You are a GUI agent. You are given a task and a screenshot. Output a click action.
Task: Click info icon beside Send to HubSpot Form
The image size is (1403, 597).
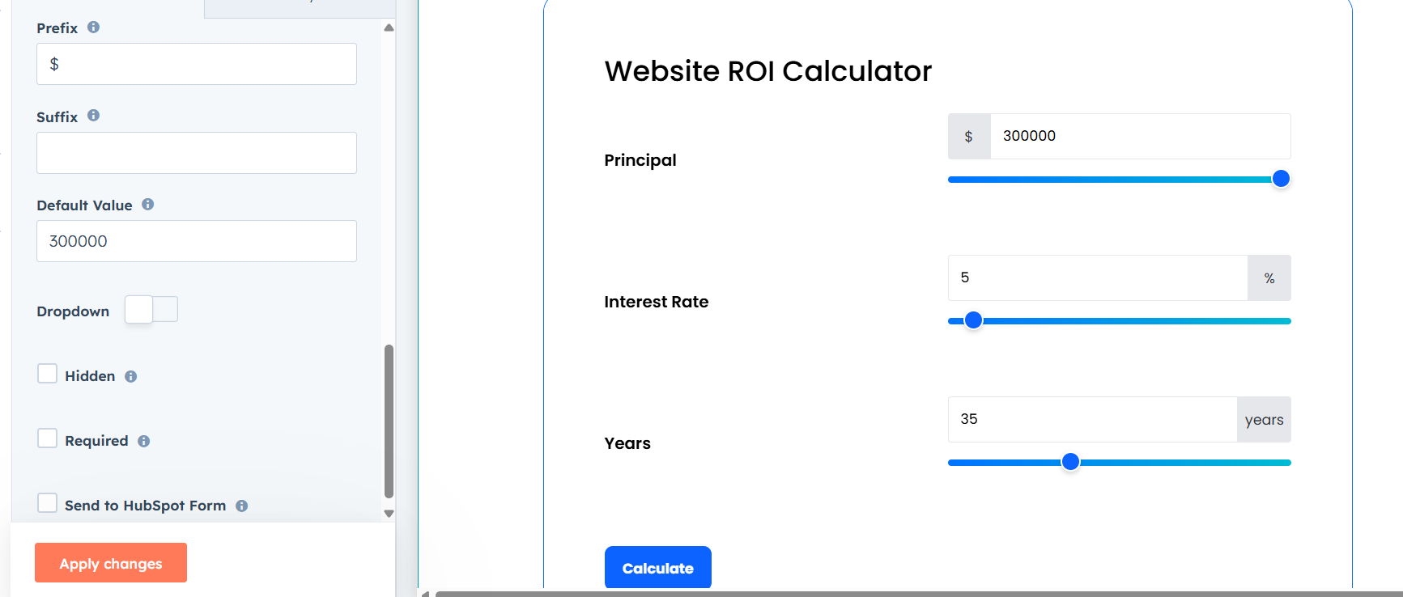pyautogui.click(x=242, y=506)
